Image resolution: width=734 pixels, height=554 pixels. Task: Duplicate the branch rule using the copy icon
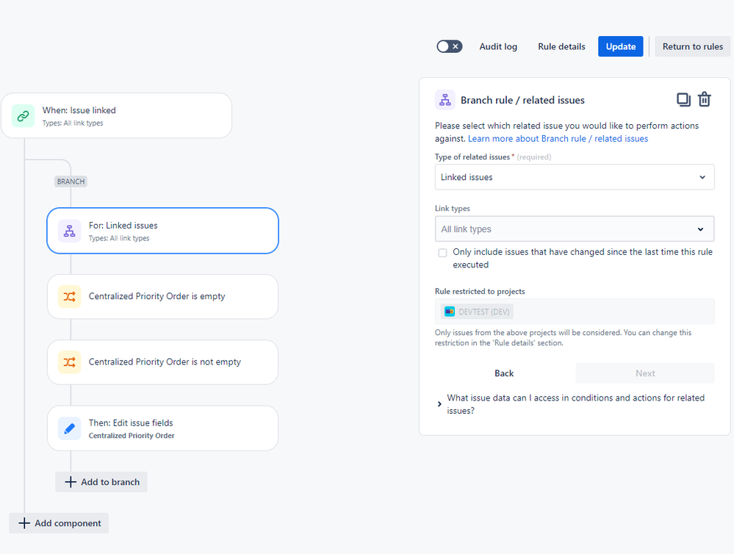[x=683, y=99]
